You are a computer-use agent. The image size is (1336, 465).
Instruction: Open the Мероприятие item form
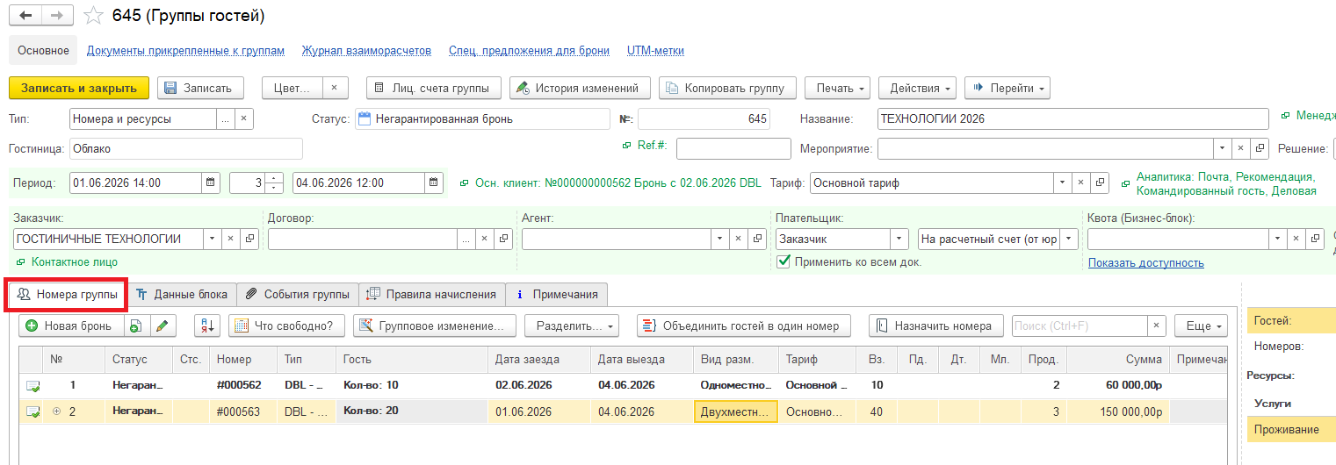tap(1260, 147)
